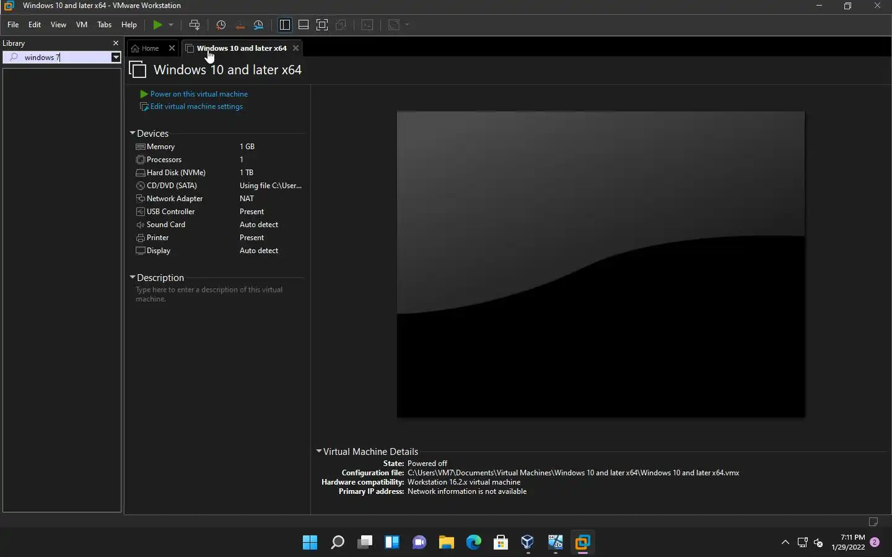
Task: Select the Memory device row
Action: pos(219,147)
